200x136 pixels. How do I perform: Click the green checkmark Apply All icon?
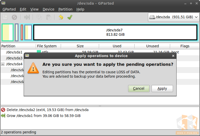click(69, 17)
